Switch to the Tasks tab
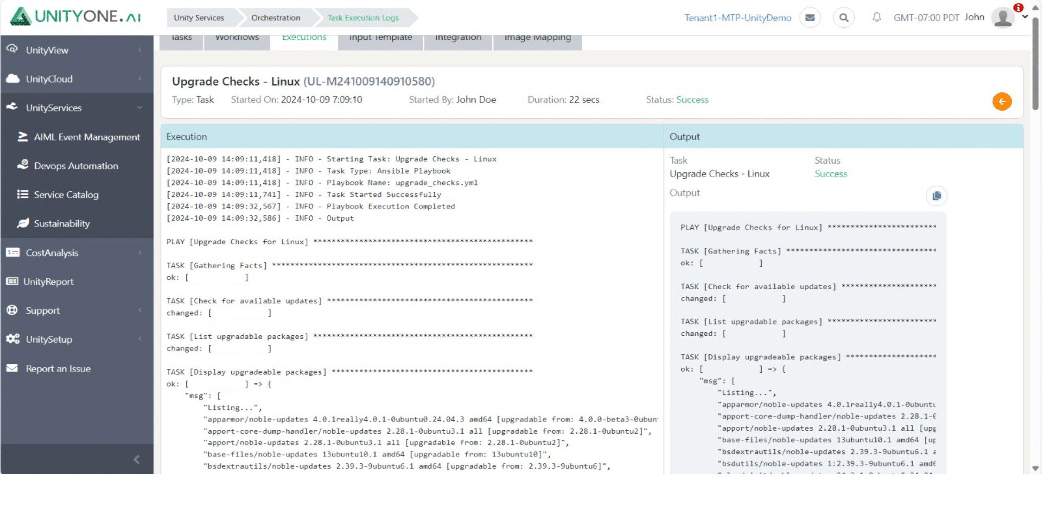 tap(182, 42)
